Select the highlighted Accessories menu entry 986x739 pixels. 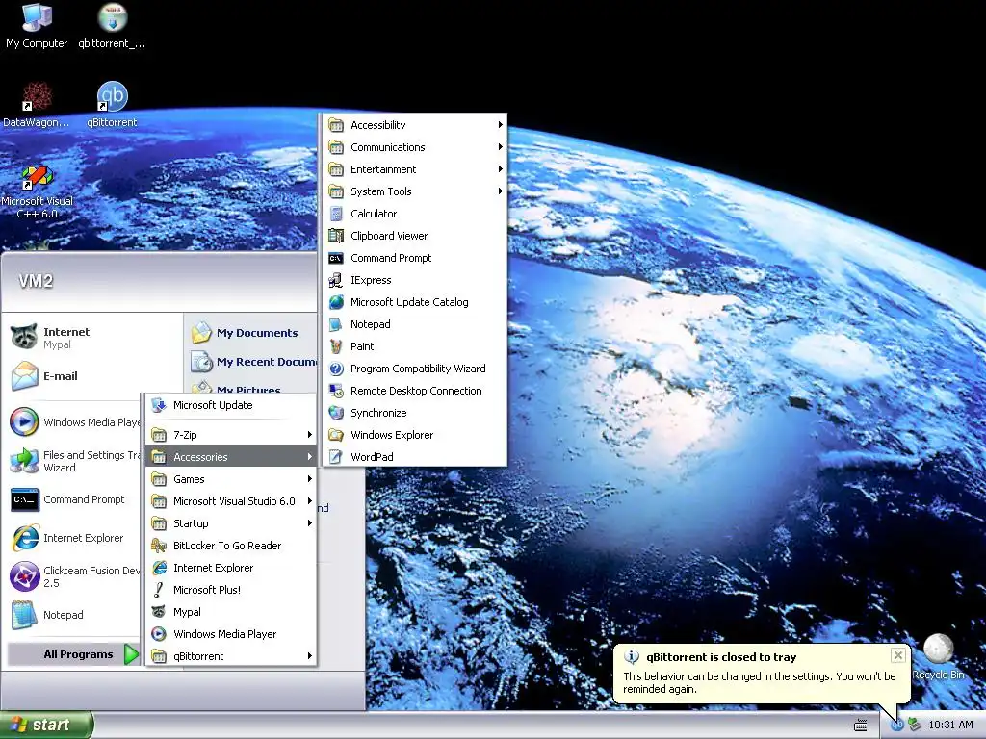(x=231, y=457)
